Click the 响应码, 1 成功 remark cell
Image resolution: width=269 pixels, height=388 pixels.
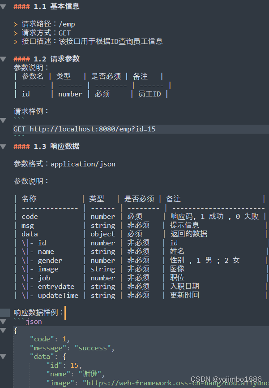(214, 217)
